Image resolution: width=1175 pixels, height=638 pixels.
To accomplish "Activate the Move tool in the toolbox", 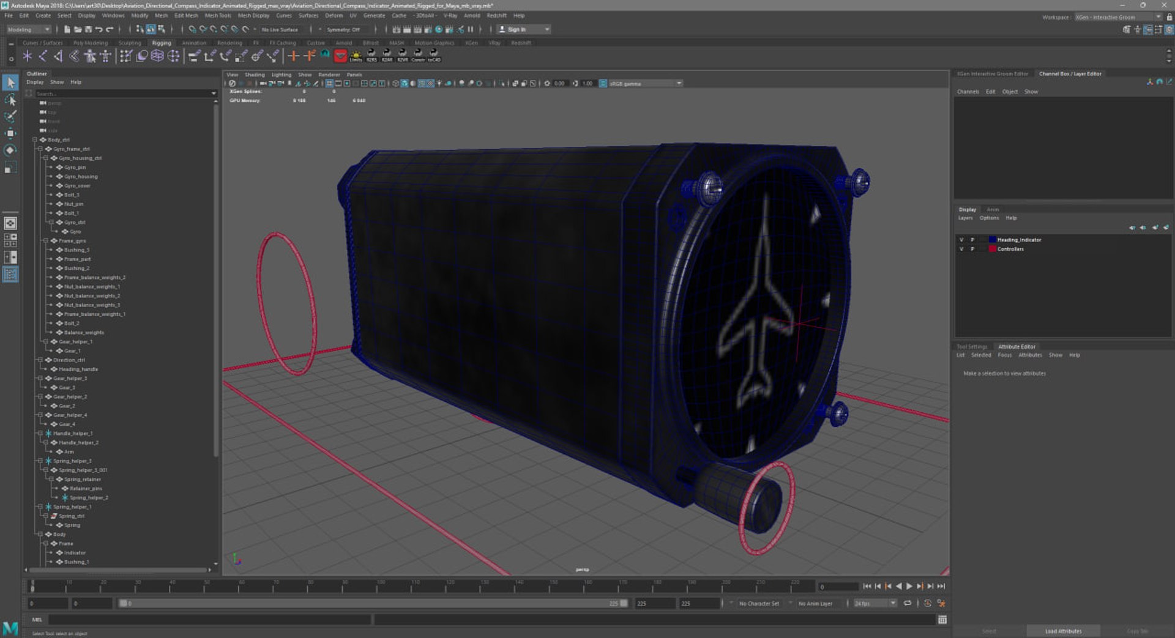I will pos(10,133).
